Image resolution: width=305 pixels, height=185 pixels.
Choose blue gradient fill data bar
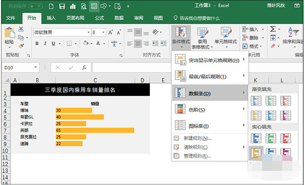pos(256,101)
